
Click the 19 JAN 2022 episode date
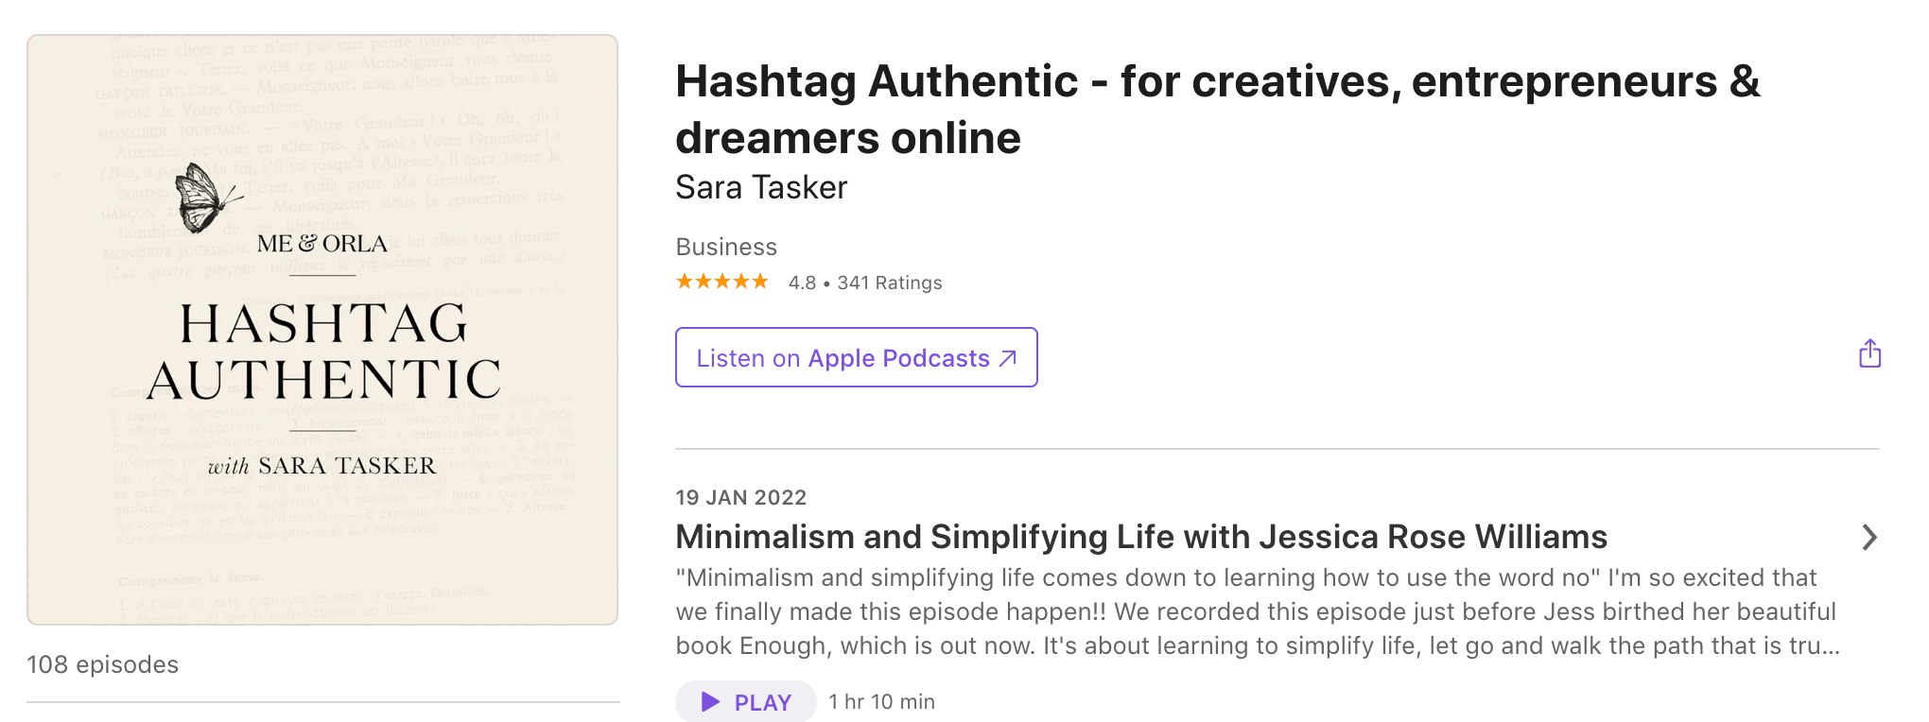[740, 497]
